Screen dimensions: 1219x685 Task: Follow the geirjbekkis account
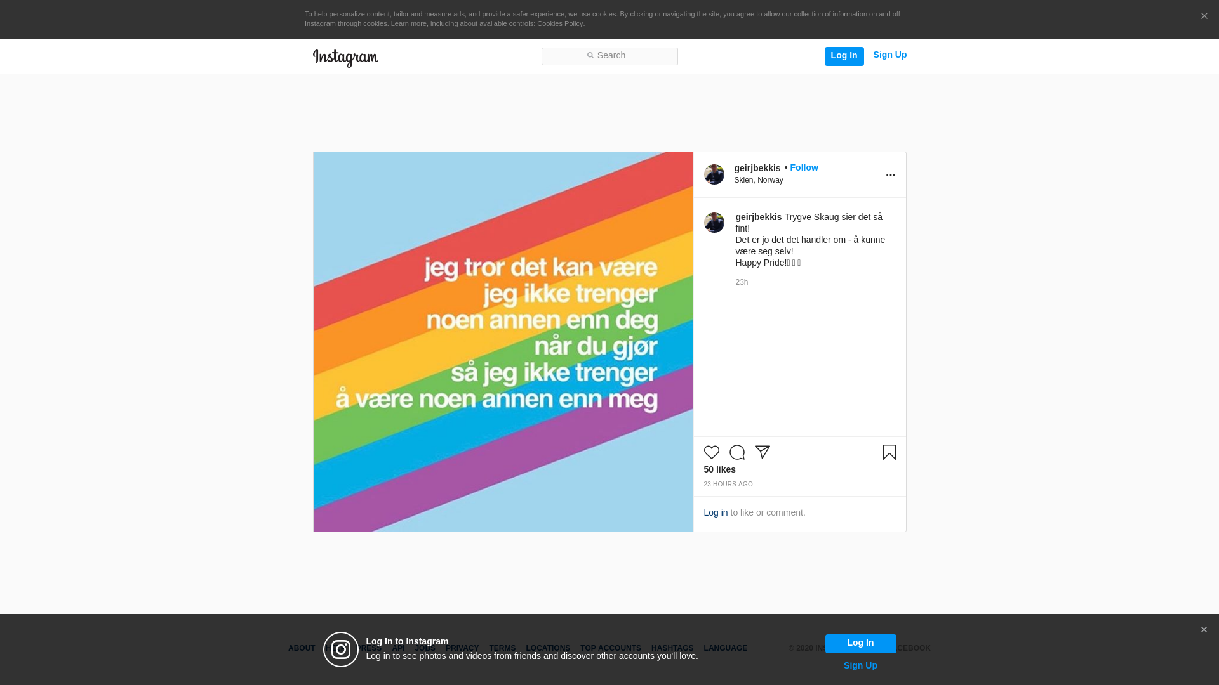804,167
